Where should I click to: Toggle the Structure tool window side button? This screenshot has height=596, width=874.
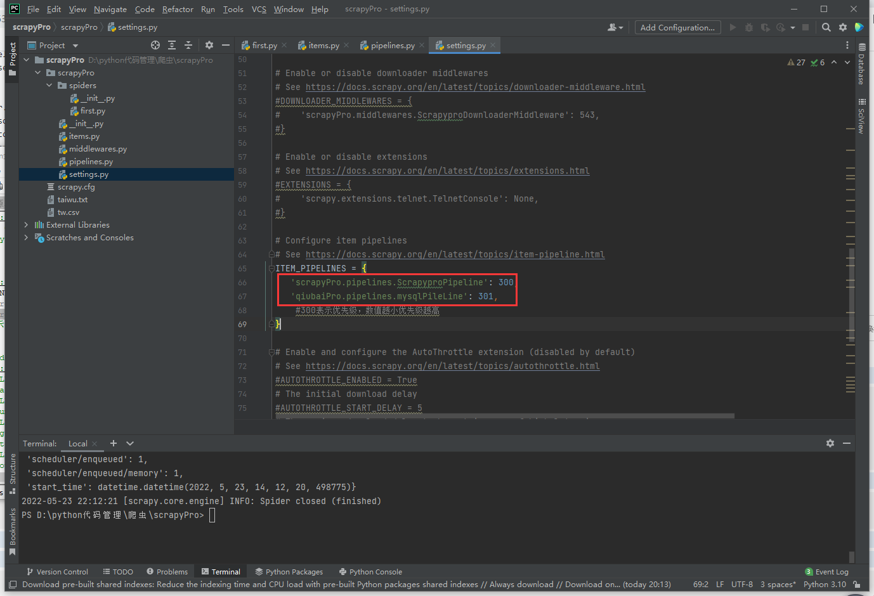coord(12,474)
